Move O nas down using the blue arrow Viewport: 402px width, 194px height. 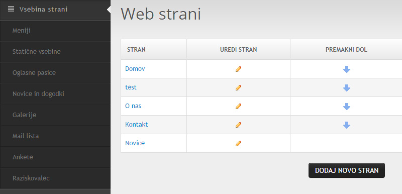(347, 107)
